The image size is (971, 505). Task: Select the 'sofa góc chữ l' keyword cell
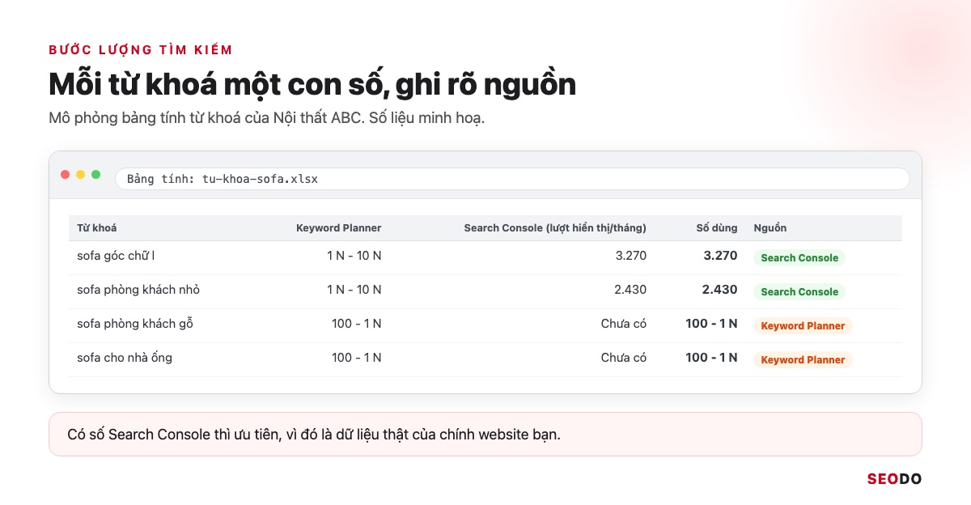tap(116, 256)
